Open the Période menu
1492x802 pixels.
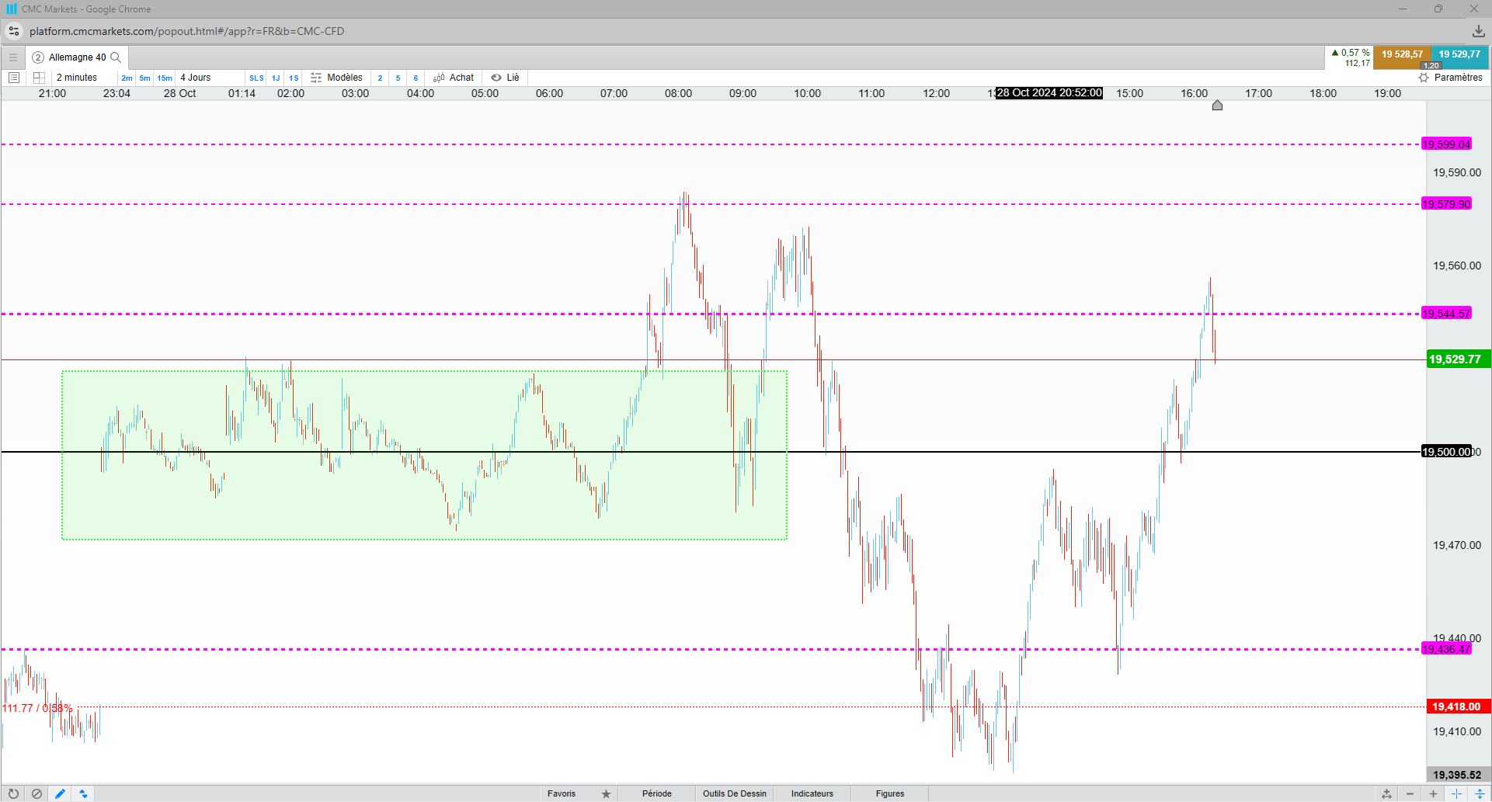point(657,793)
